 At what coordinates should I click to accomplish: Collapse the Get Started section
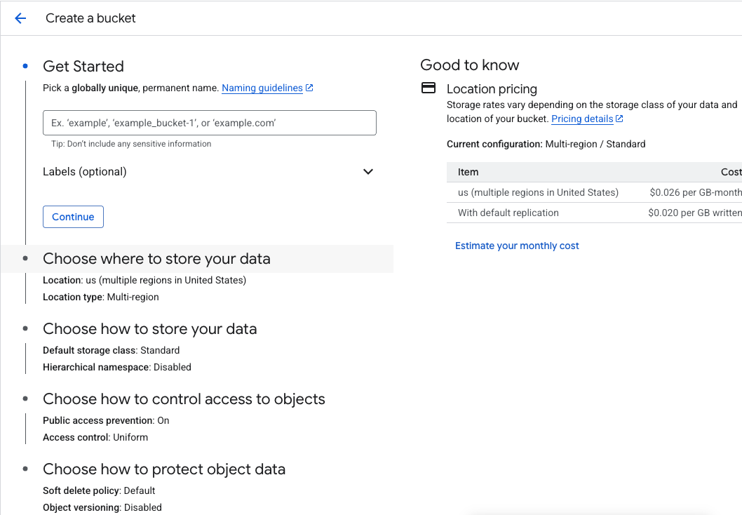point(83,66)
